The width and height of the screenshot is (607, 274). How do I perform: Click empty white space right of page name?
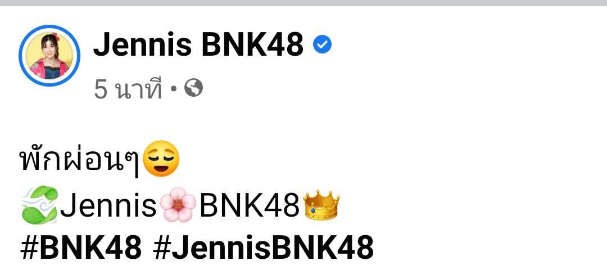465,46
